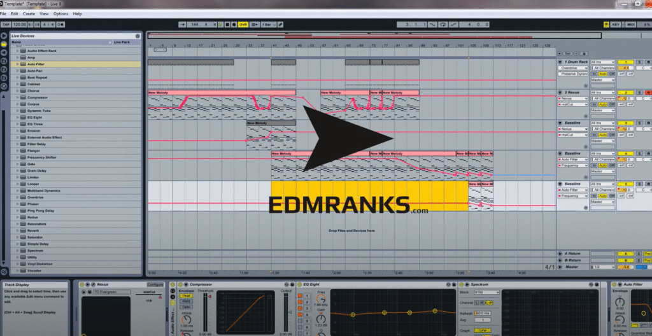Jump to the previous locator arrow
Screen dimensions: 652x336
point(560,53)
